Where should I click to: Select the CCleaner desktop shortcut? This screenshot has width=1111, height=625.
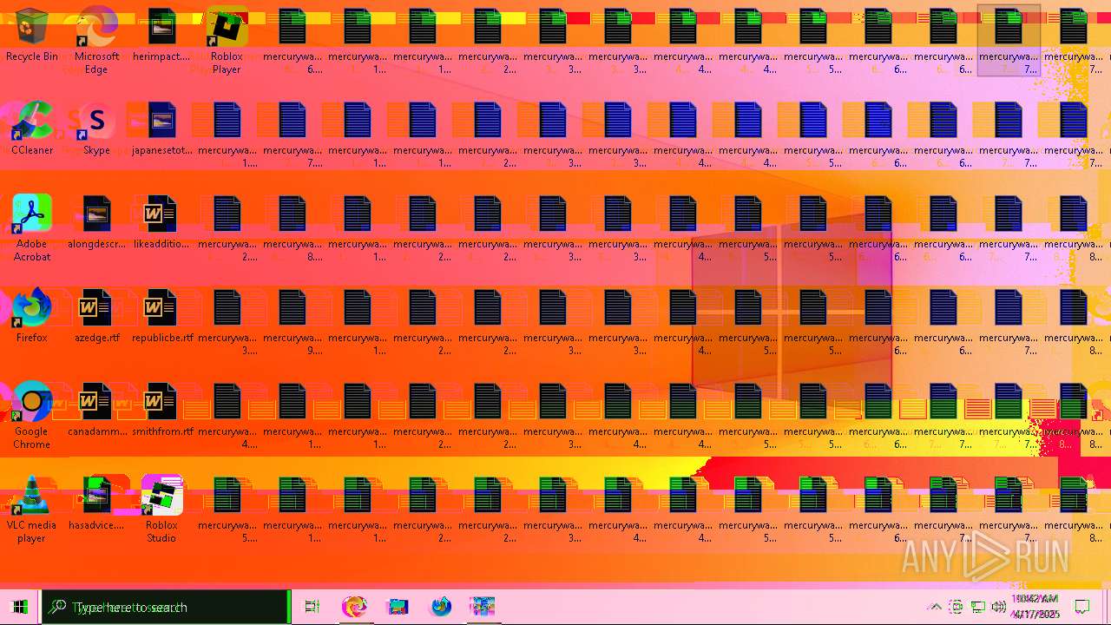point(32,128)
